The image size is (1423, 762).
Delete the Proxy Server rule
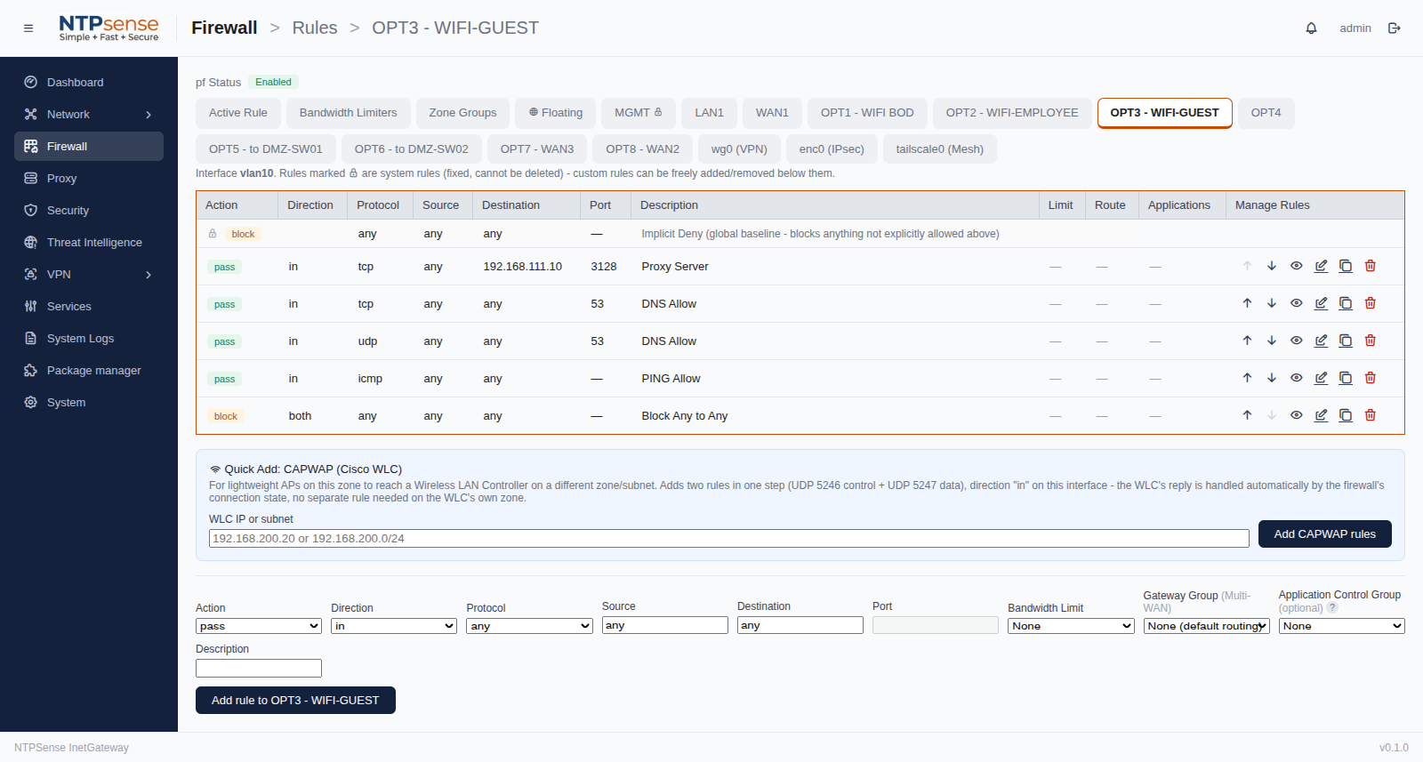click(x=1371, y=266)
